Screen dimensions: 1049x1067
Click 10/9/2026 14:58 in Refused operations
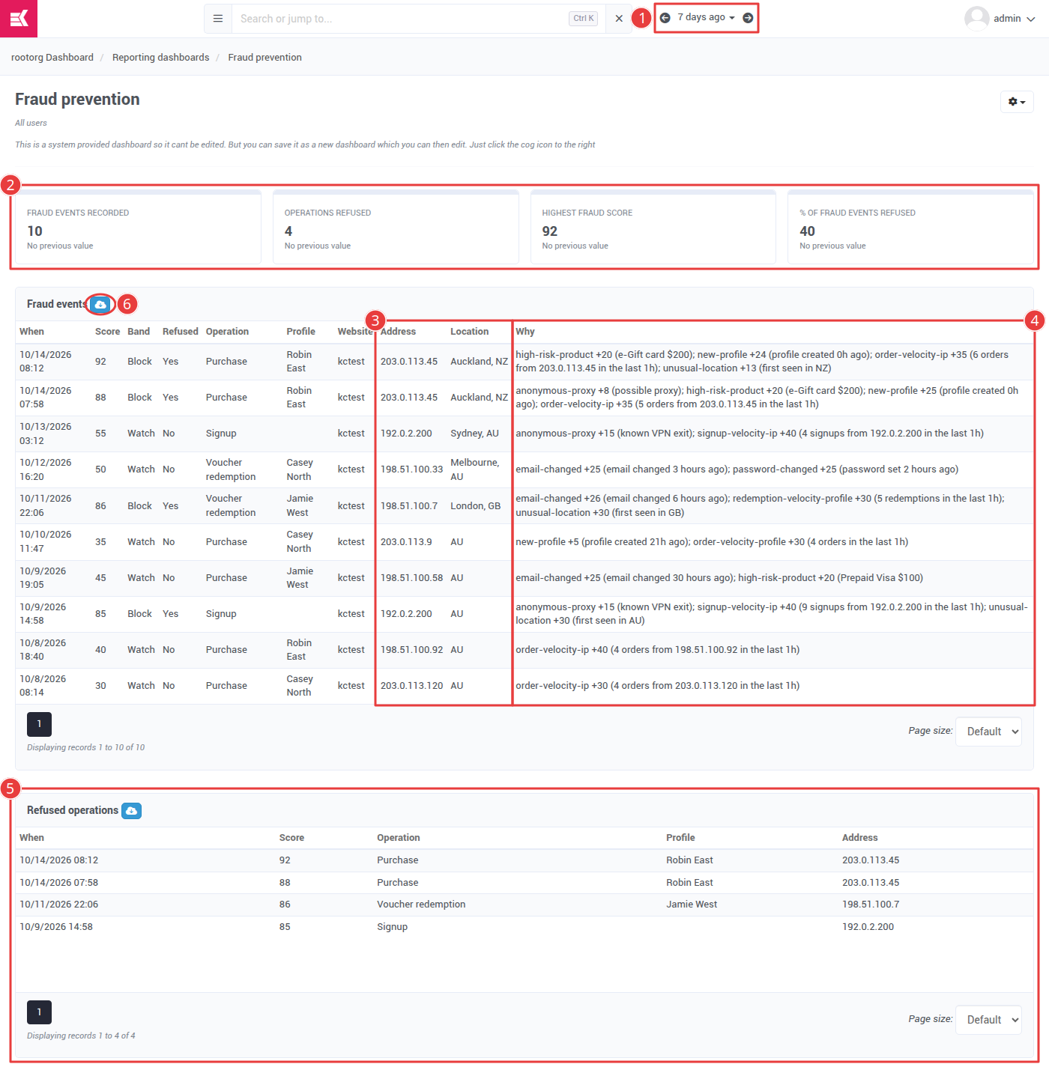[56, 927]
